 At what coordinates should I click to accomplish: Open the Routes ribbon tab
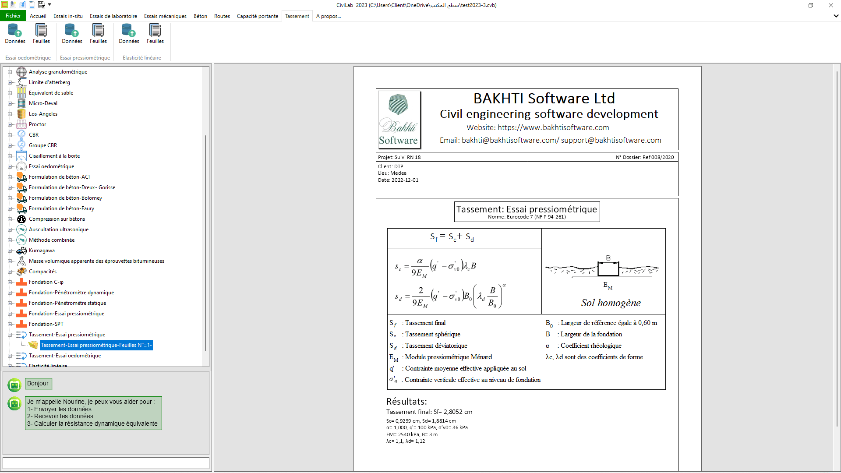coord(222,16)
